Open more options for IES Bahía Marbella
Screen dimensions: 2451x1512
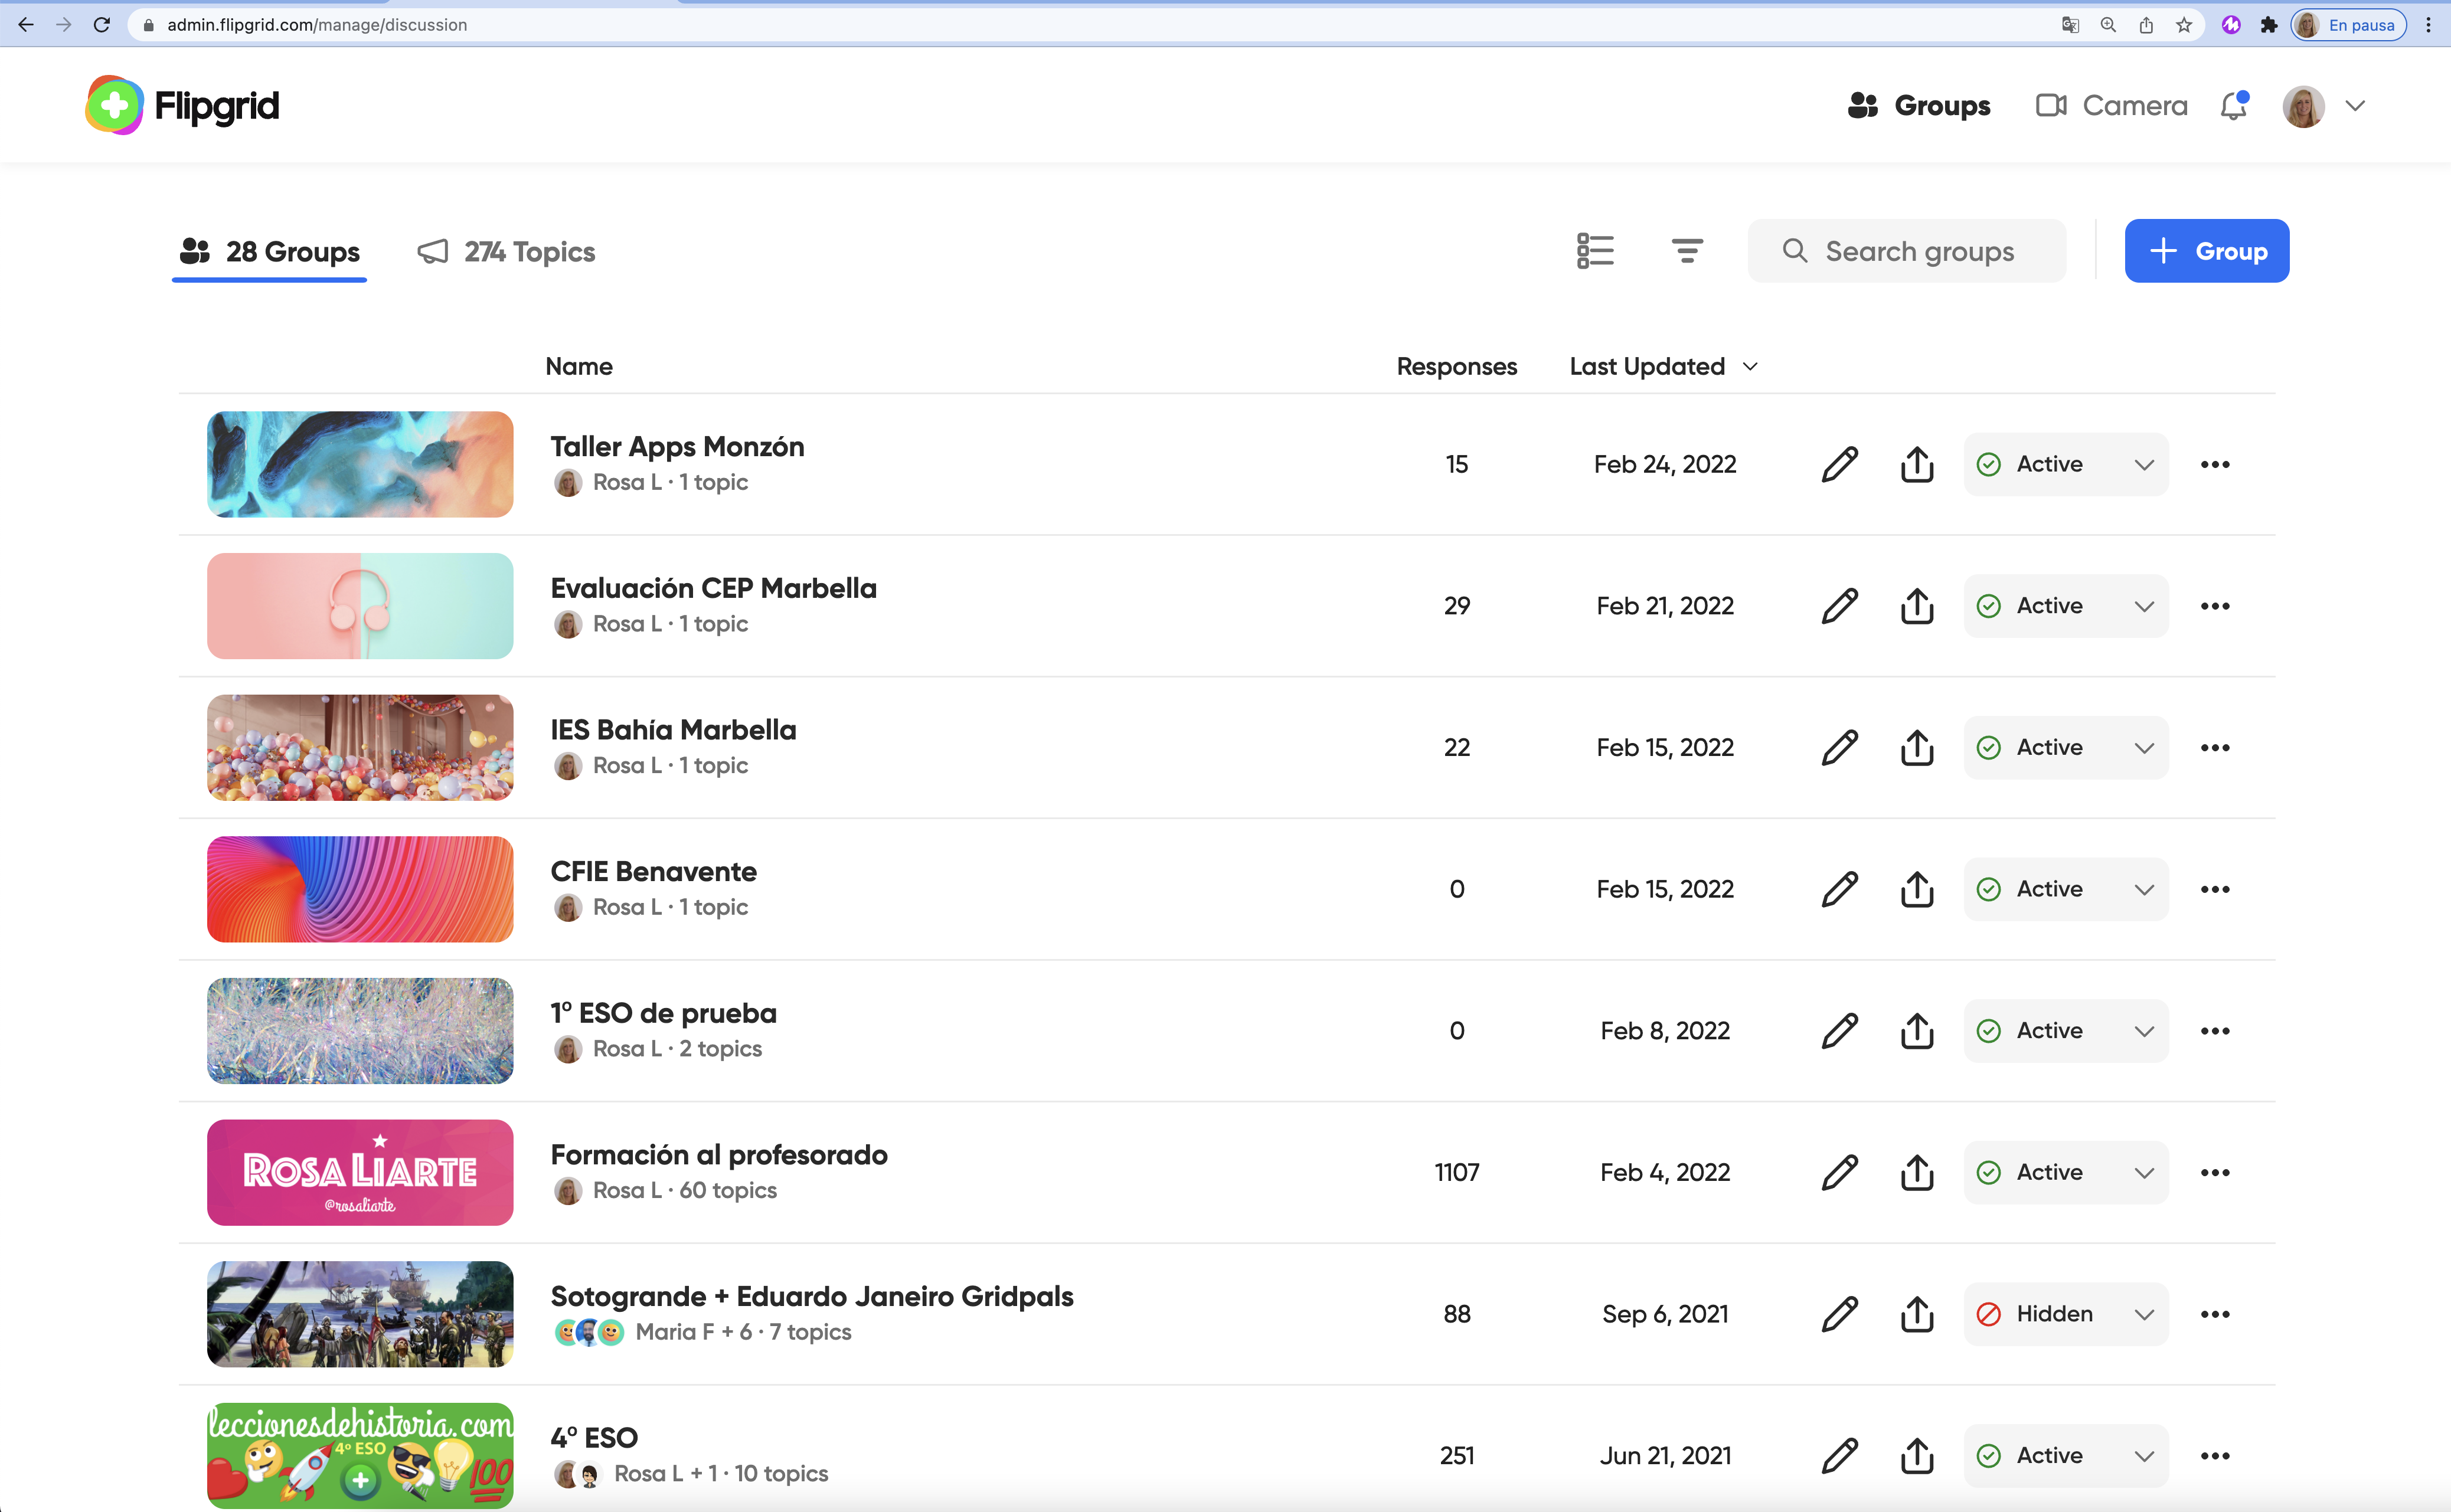(2214, 748)
